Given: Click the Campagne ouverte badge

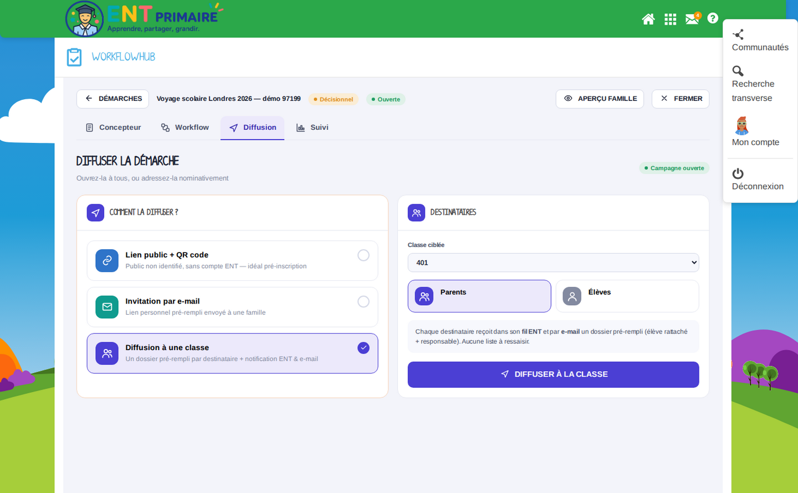Looking at the screenshot, I should click(674, 168).
